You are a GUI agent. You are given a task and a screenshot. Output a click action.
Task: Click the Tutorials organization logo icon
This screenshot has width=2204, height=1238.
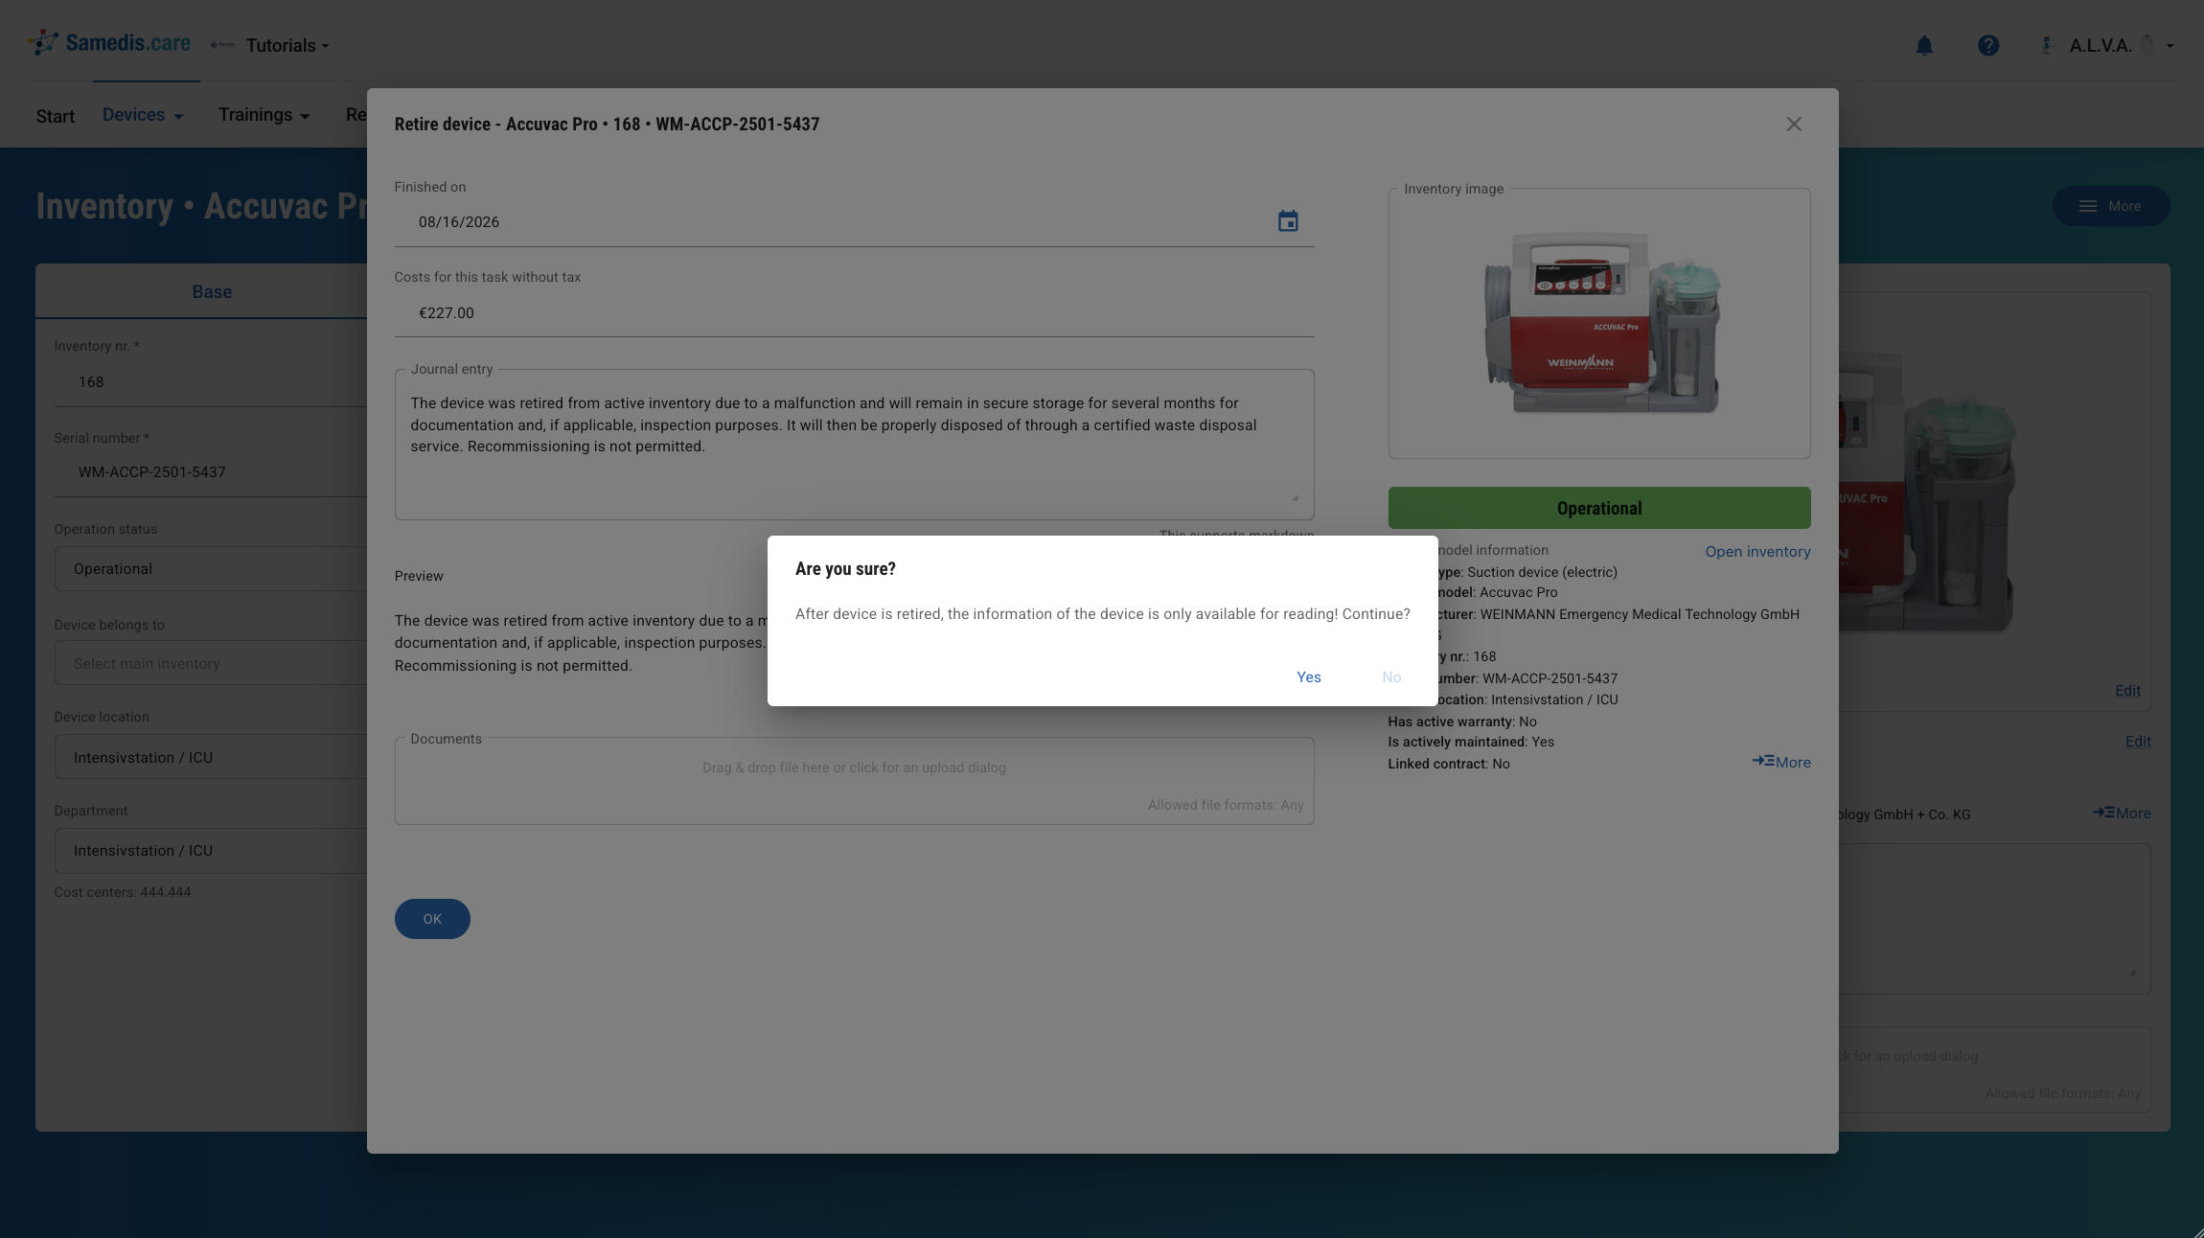[x=222, y=45]
